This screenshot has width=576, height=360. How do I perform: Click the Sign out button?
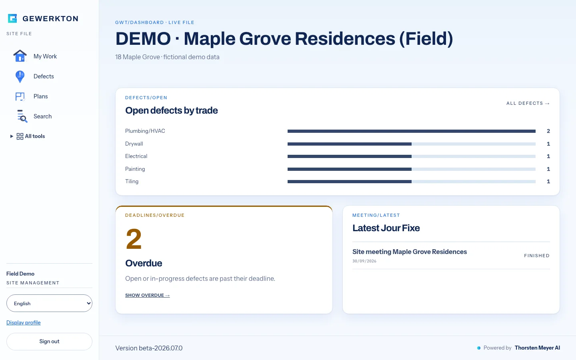click(x=49, y=342)
